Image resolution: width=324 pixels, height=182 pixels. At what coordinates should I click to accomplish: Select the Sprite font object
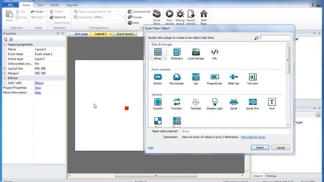[253, 104]
